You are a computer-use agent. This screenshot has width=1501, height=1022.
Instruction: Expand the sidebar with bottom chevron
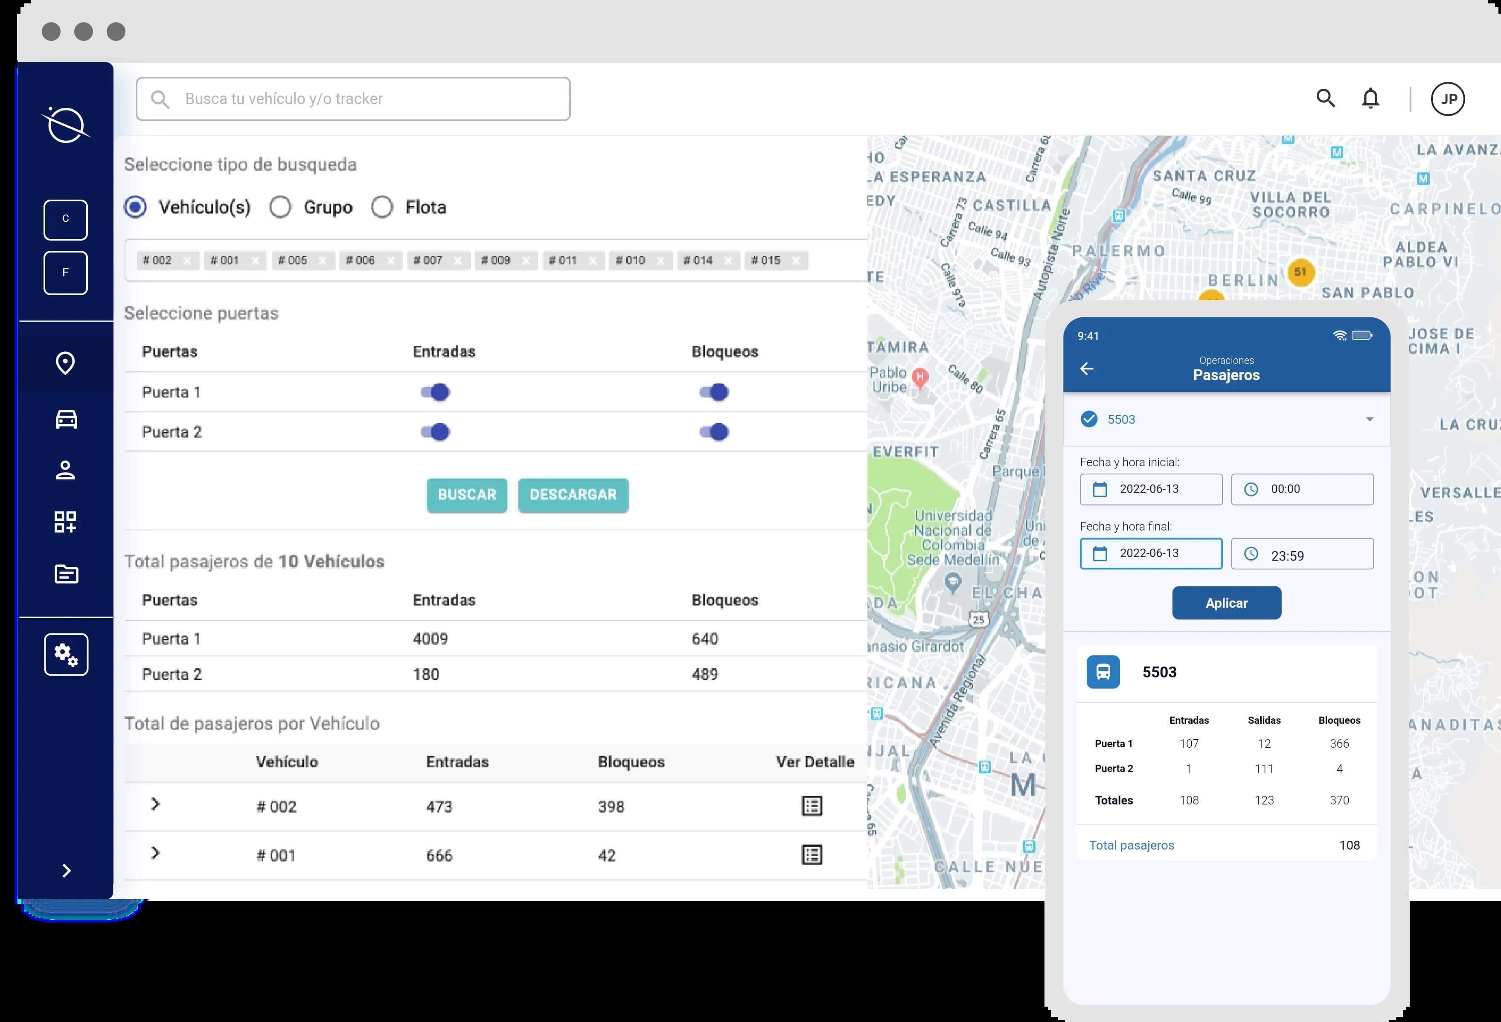[66, 870]
